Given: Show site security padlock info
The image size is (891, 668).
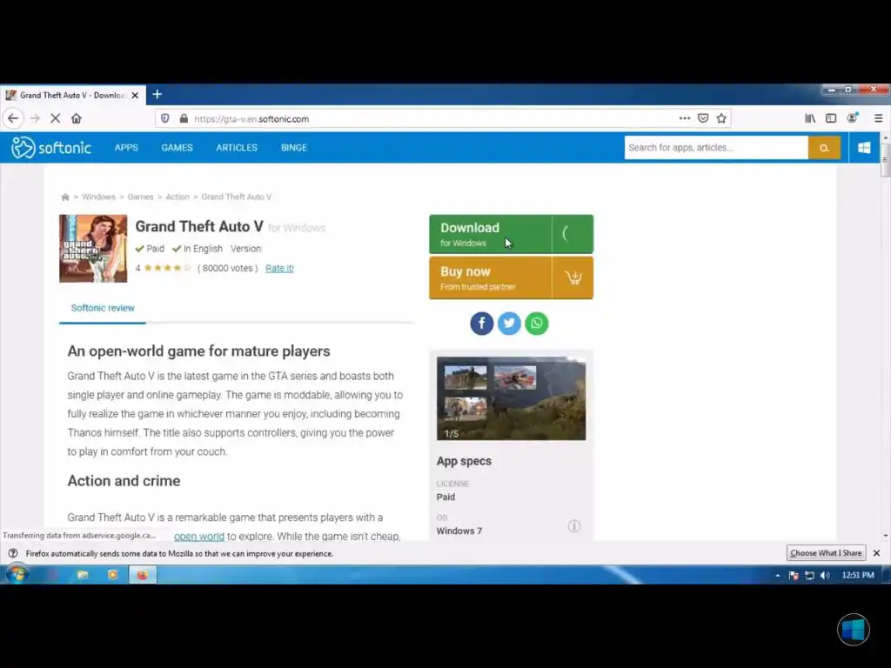Looking at the screenshot, I should 184,118.
